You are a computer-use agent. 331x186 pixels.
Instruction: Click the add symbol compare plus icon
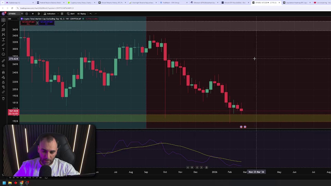[27, 14]
